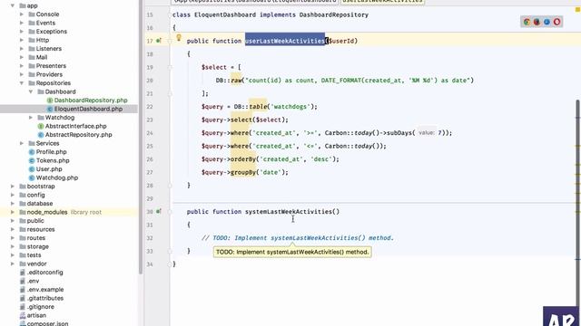
Task: Click the 'watchdogs' table string
Action: pos(290,107)
